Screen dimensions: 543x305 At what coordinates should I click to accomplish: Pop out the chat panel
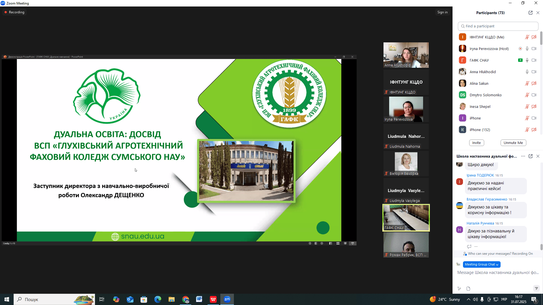click(x=531, y=156)
